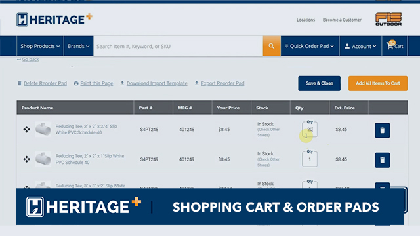
Task: Click Download Import Template link
Action: coord(154,83)
